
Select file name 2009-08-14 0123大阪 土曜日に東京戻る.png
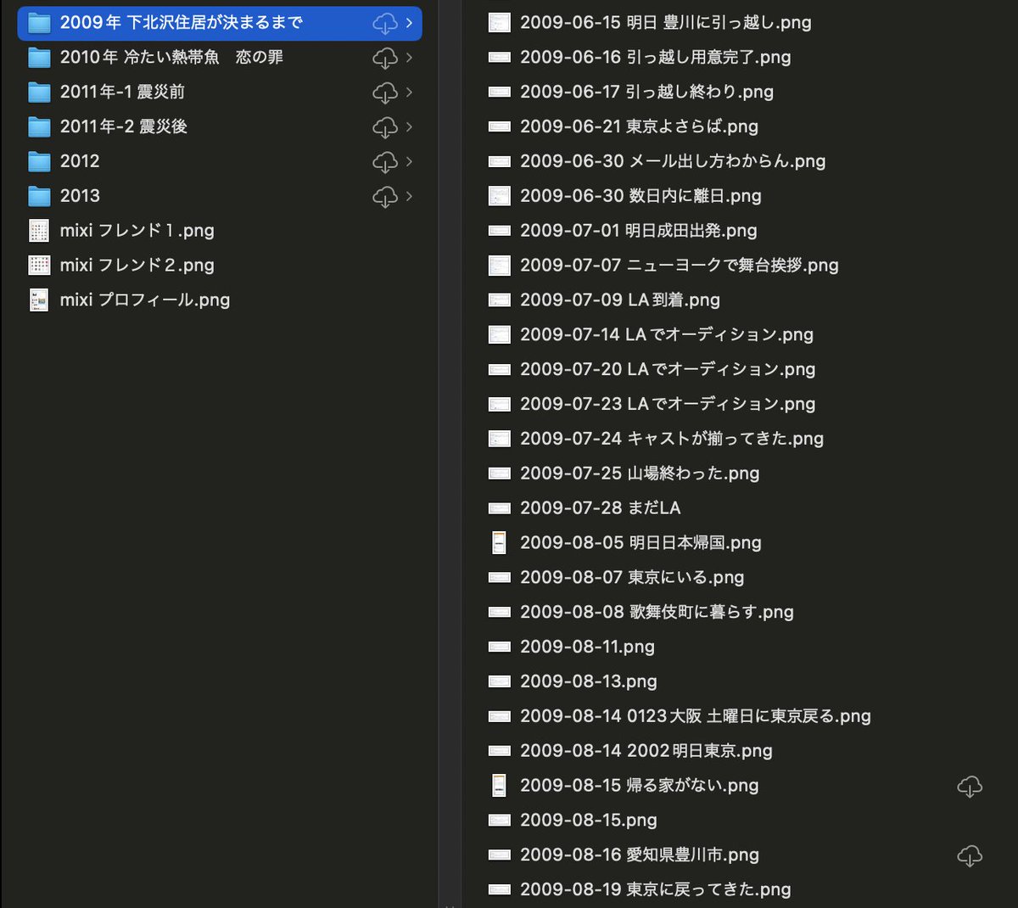pyautogui.click(x=696, y=716)
